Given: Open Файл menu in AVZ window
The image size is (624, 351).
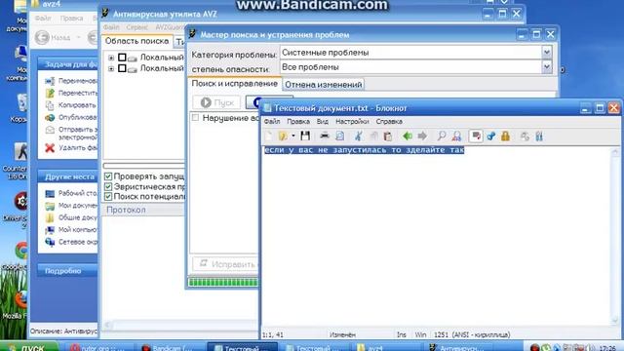Looking at the screenshot, I should [x=111, y=27].
